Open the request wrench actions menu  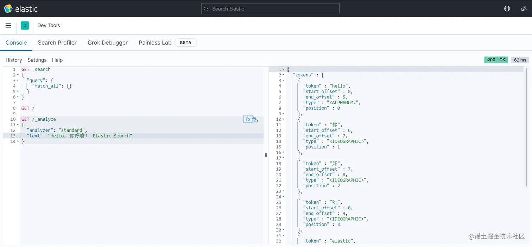[255, 120]
